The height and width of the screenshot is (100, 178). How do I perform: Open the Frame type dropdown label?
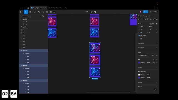point(140,24)
